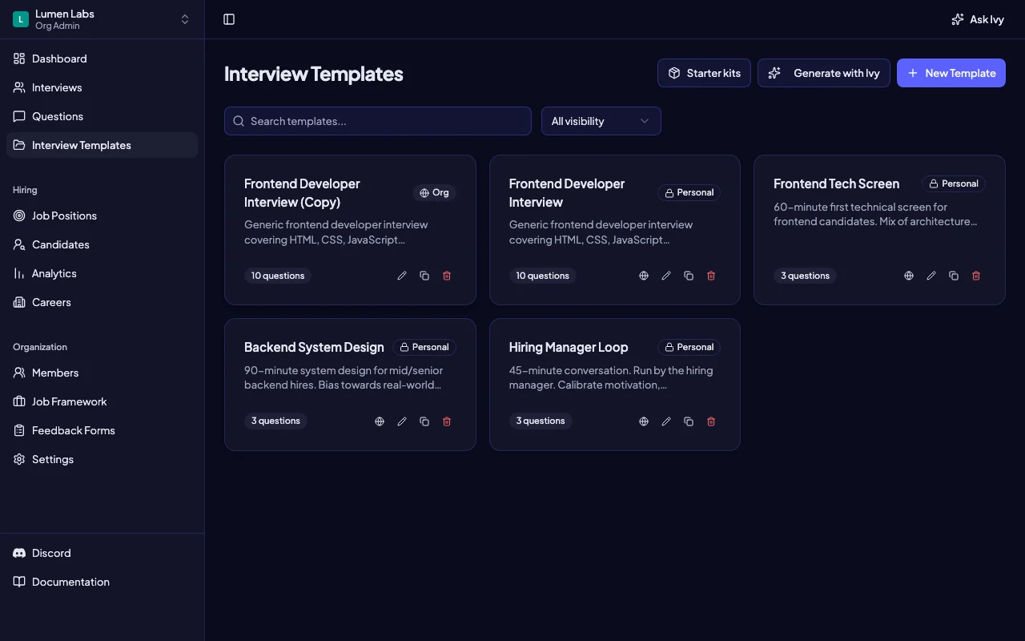This screenshot has width=1025, height=641.
Task: Open the Discord community link
Action: (102, 553)
